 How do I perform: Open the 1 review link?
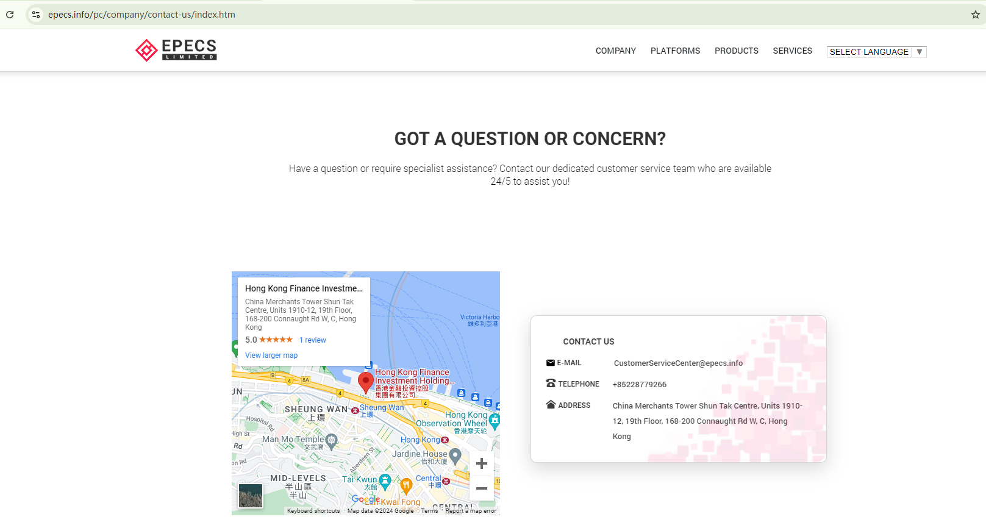313,340
